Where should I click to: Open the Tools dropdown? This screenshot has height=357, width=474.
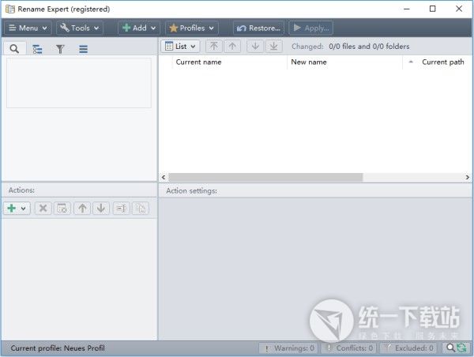[80, 28]
